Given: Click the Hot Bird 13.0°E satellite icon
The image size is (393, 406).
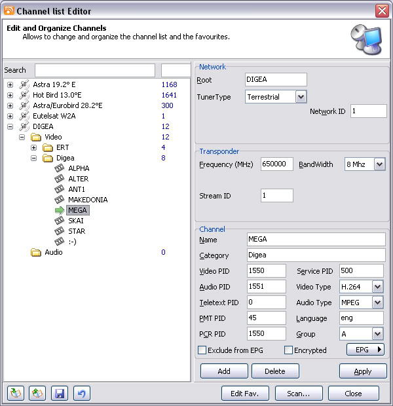Looking at the screenshot, I should click(24, 95).
